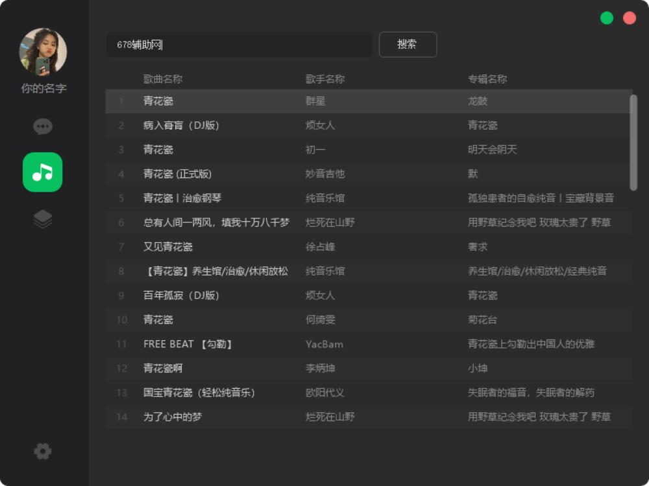This screenshot has height=486, width=649.
Task: Click the 专辑名称 column header
Action: pos(487,79)
